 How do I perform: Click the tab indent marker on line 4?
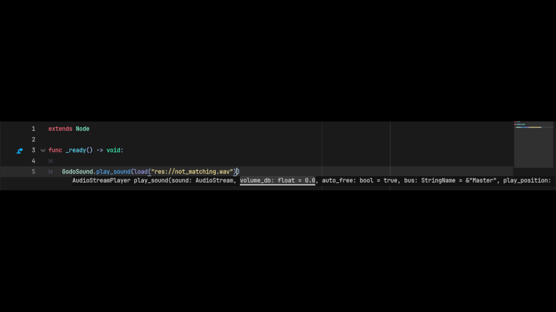point(50,161)
